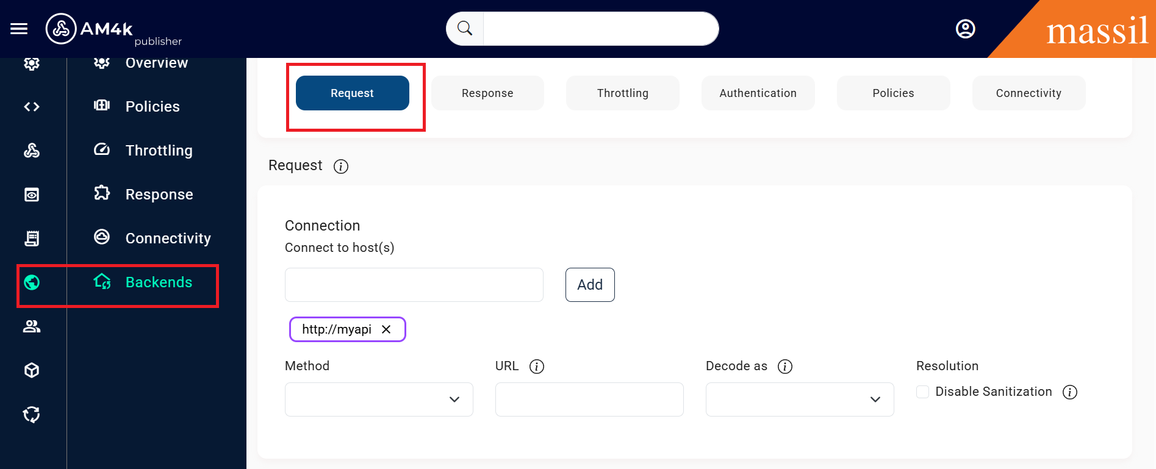
Task: Click the code brackets sidebar icon
Action: (x=32, y=107)
